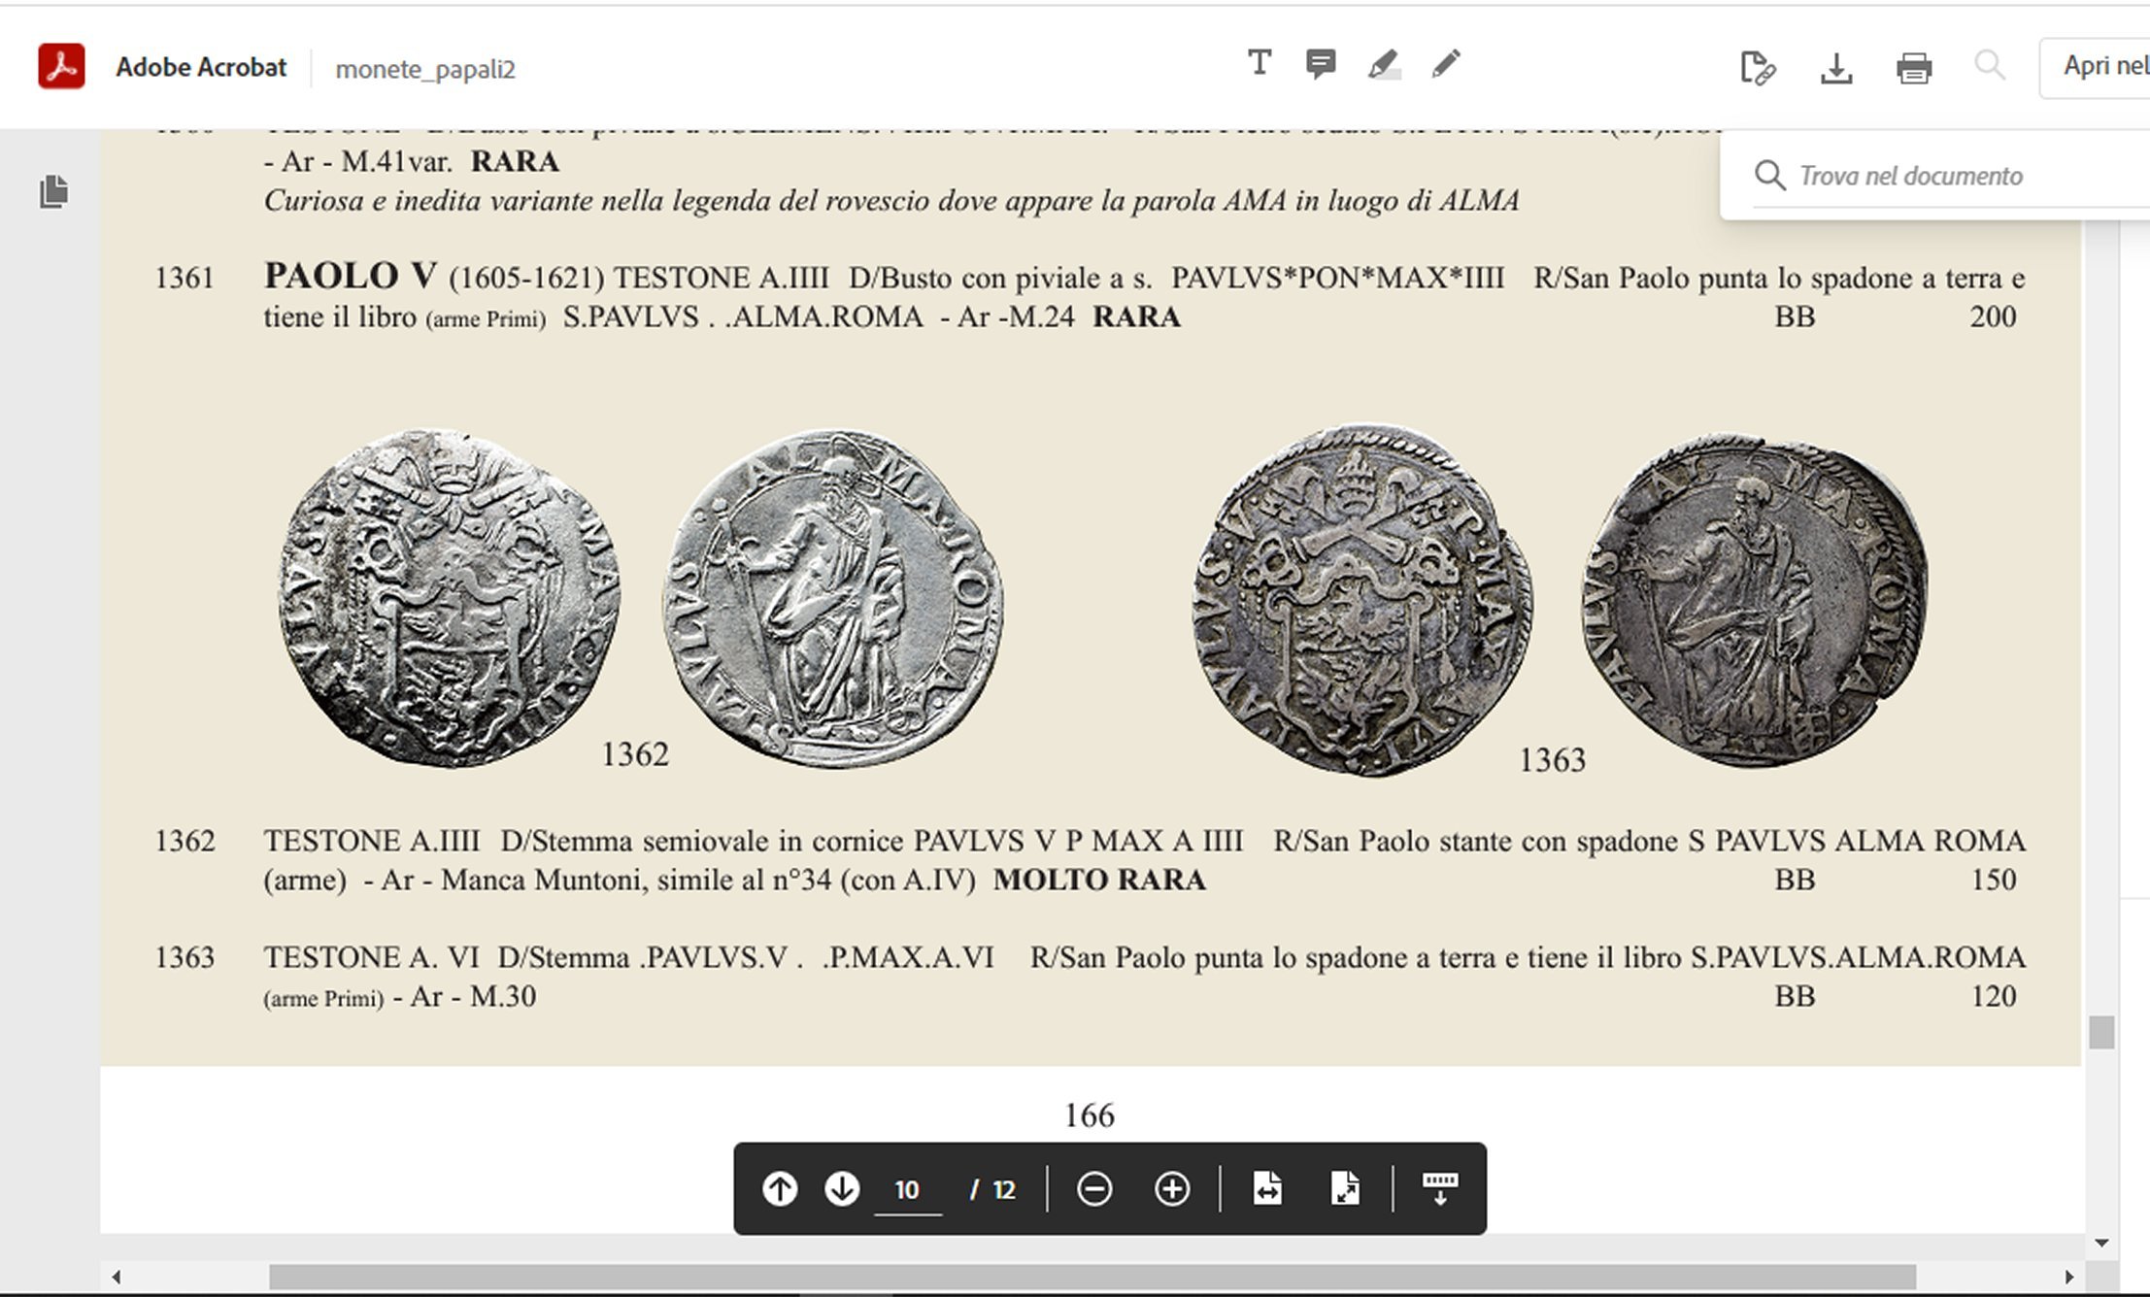Dock the page control toolbar
The width and height of the screenshot is (2150, 1297).
click(x=1439, y=1188)
